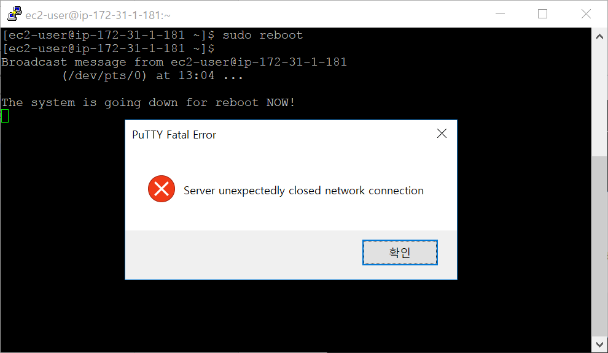Open the PuTTY system menu icon
Screen dimensions: 608x353
click(x=14, y=14)
